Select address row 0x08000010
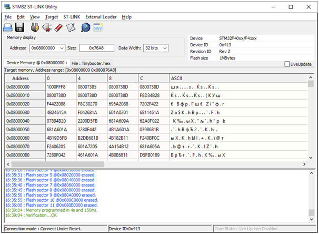This screenshot has width=319, height=234. coord(25,95)
